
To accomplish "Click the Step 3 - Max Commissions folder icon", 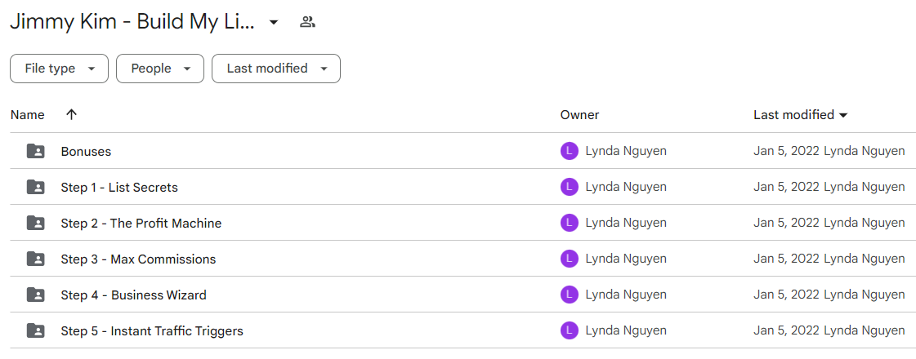I will [x=36, y=259].
